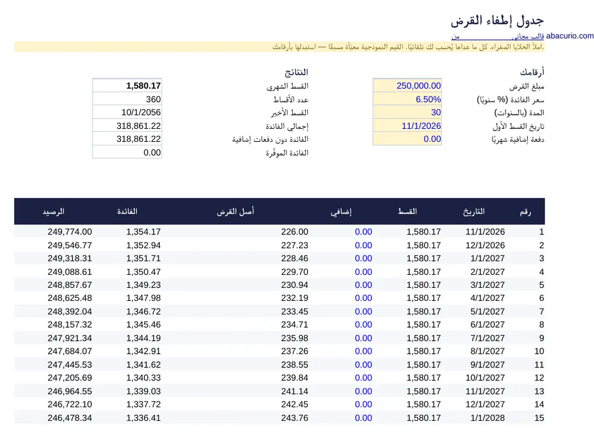
Task: Click the رقم column header
Action: (x=526, y=212)
